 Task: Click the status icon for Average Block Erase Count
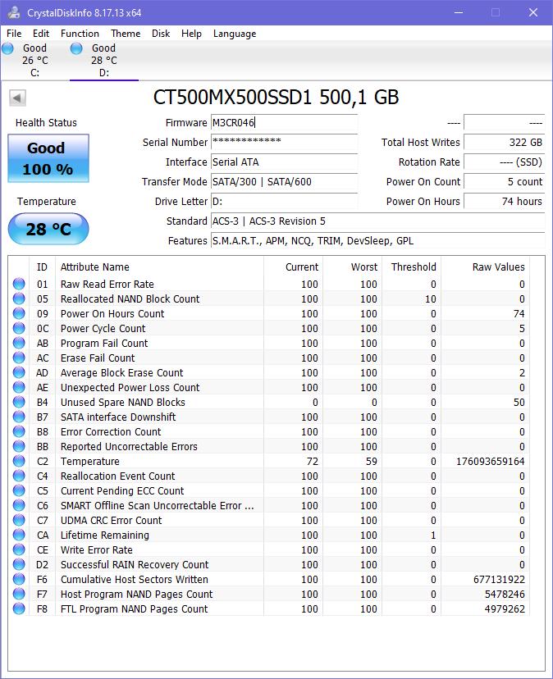click(x=19, y=372)
